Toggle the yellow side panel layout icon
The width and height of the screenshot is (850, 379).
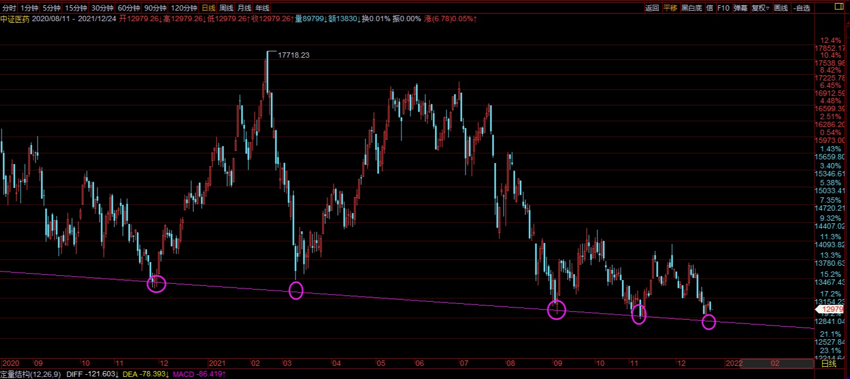tap(838, 6)
